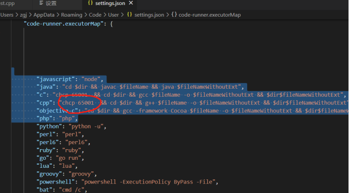The width and height of the screenshot is (349, 193).
Task: Place cursor in the "java" executor line
Action: (x=140, y=87)
